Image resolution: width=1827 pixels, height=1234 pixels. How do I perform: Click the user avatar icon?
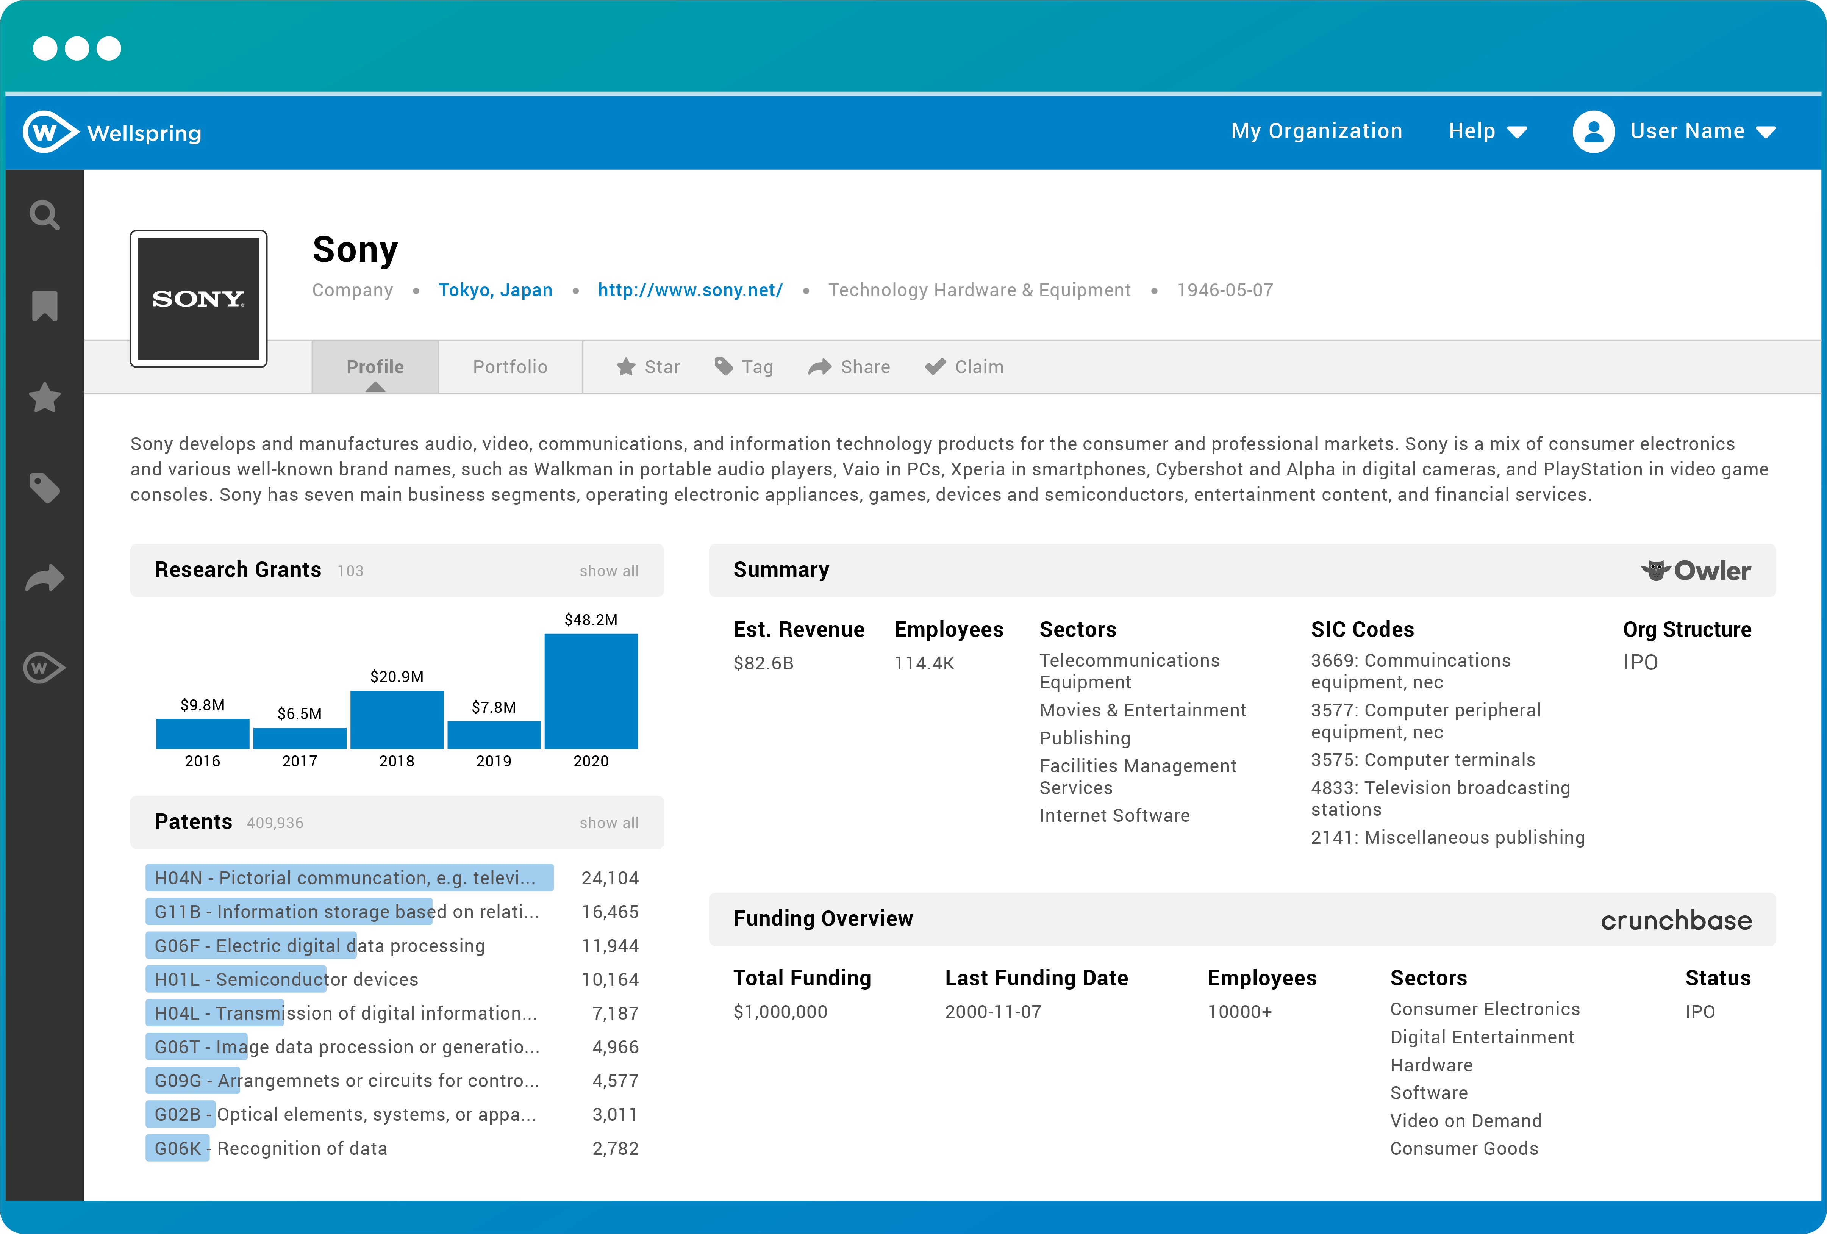pos(1593,131)
